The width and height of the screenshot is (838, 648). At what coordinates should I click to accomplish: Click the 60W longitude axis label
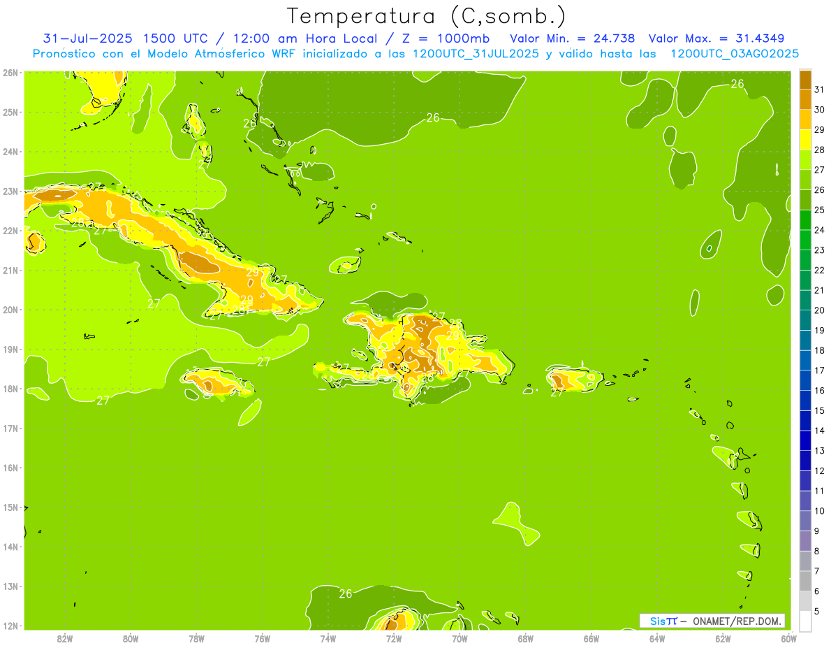(x=788, y=638)
